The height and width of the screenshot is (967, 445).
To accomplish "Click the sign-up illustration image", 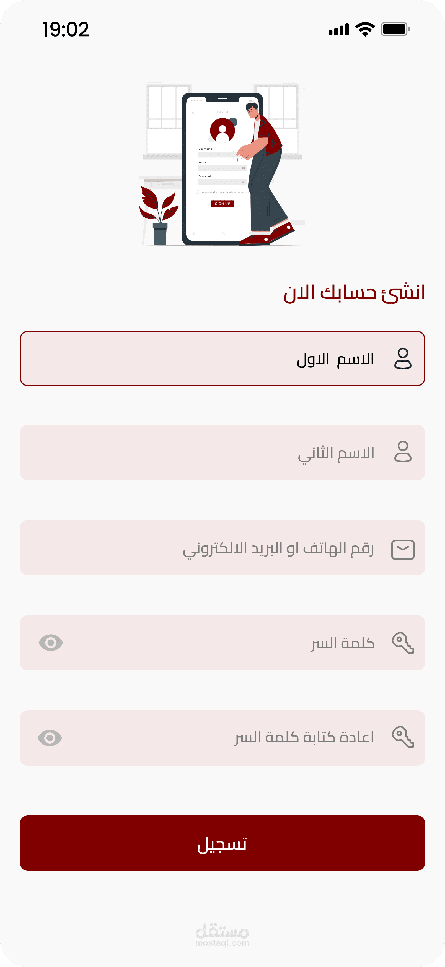I will coord(222,164).
